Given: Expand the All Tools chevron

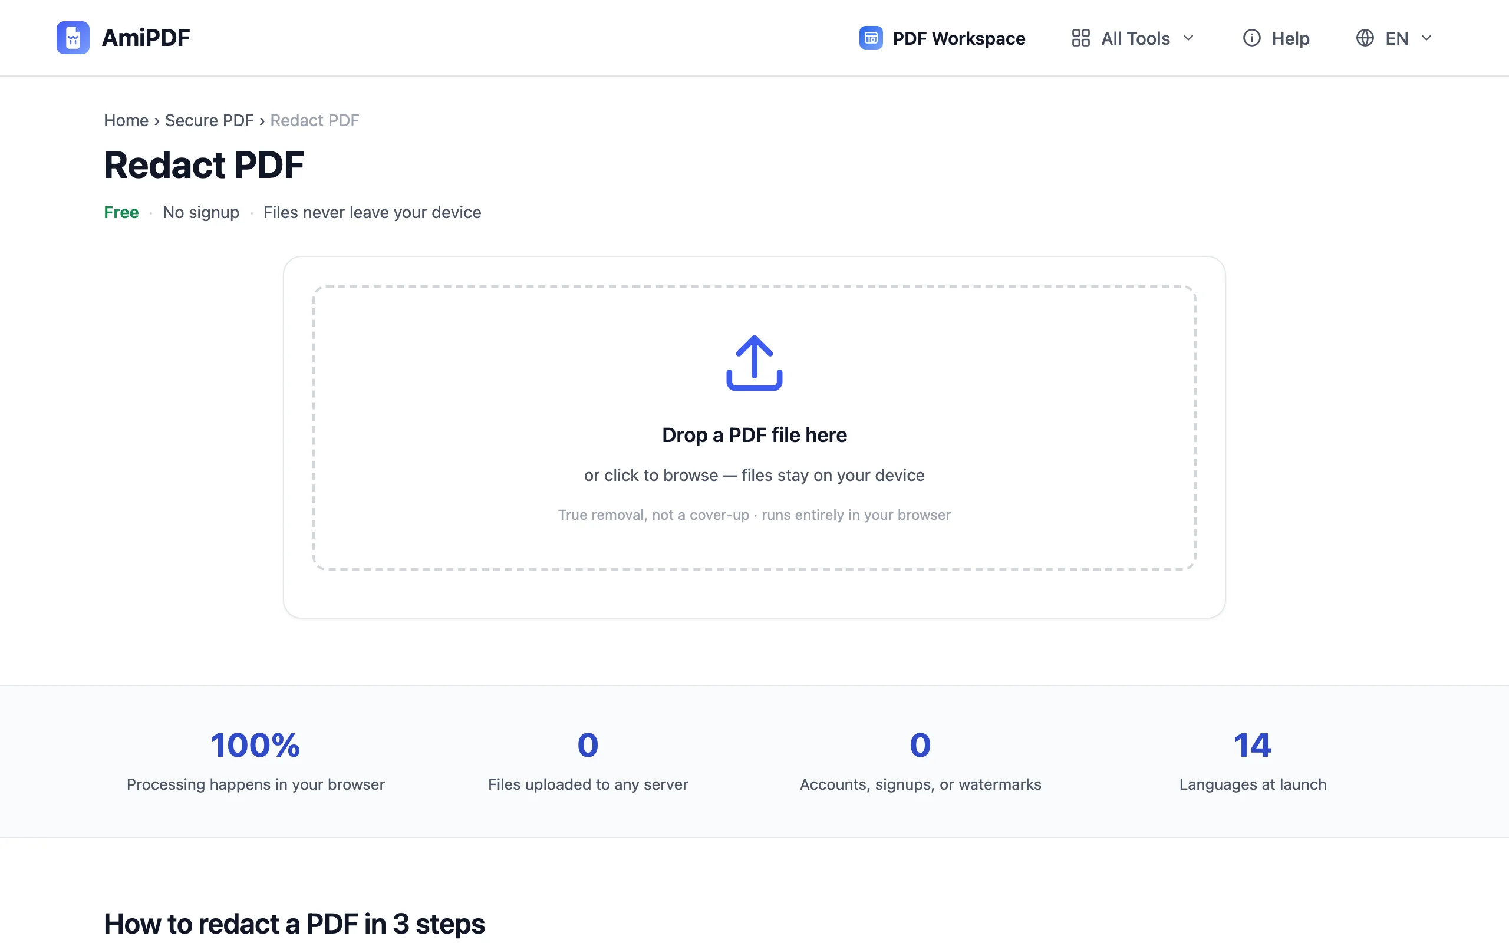Looking at the screenshot, I should [x=1188, y=38].
